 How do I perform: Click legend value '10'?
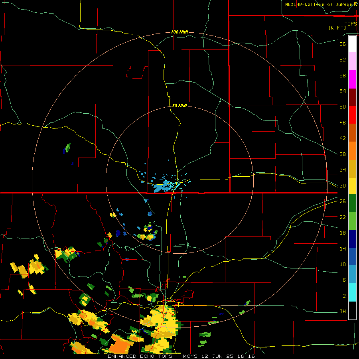point(343,264)
